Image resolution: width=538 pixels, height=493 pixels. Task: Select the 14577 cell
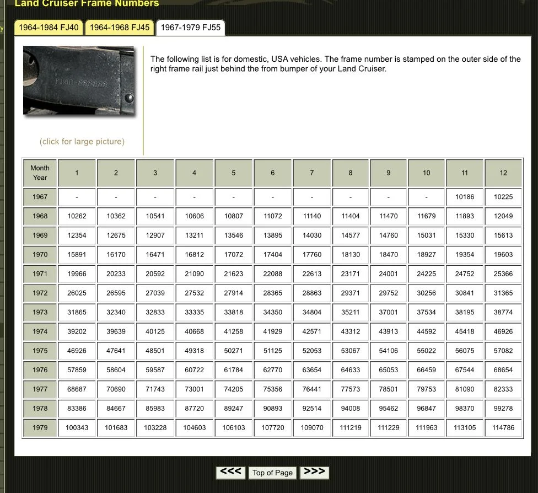[x=351, y=235]
